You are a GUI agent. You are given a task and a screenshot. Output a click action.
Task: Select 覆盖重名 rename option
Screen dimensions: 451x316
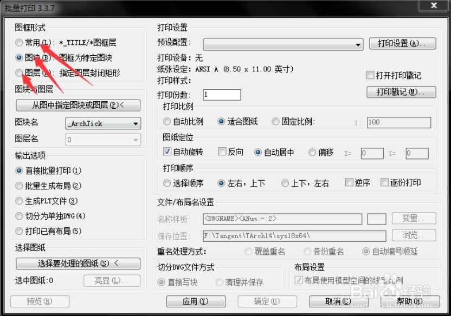248,252
